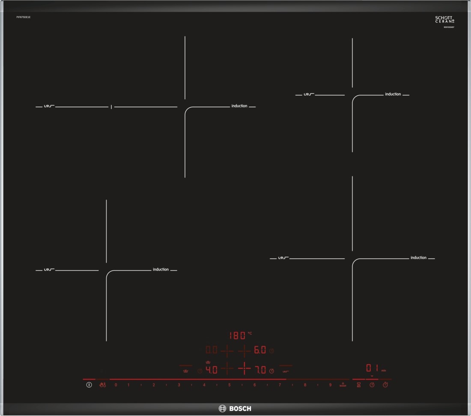Select the front-right zone showing 7.0

click(260, 370)
